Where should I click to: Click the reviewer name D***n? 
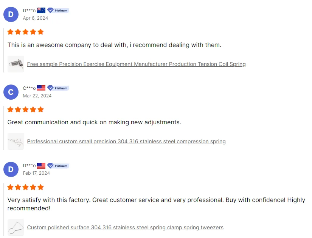click(29, 11)
